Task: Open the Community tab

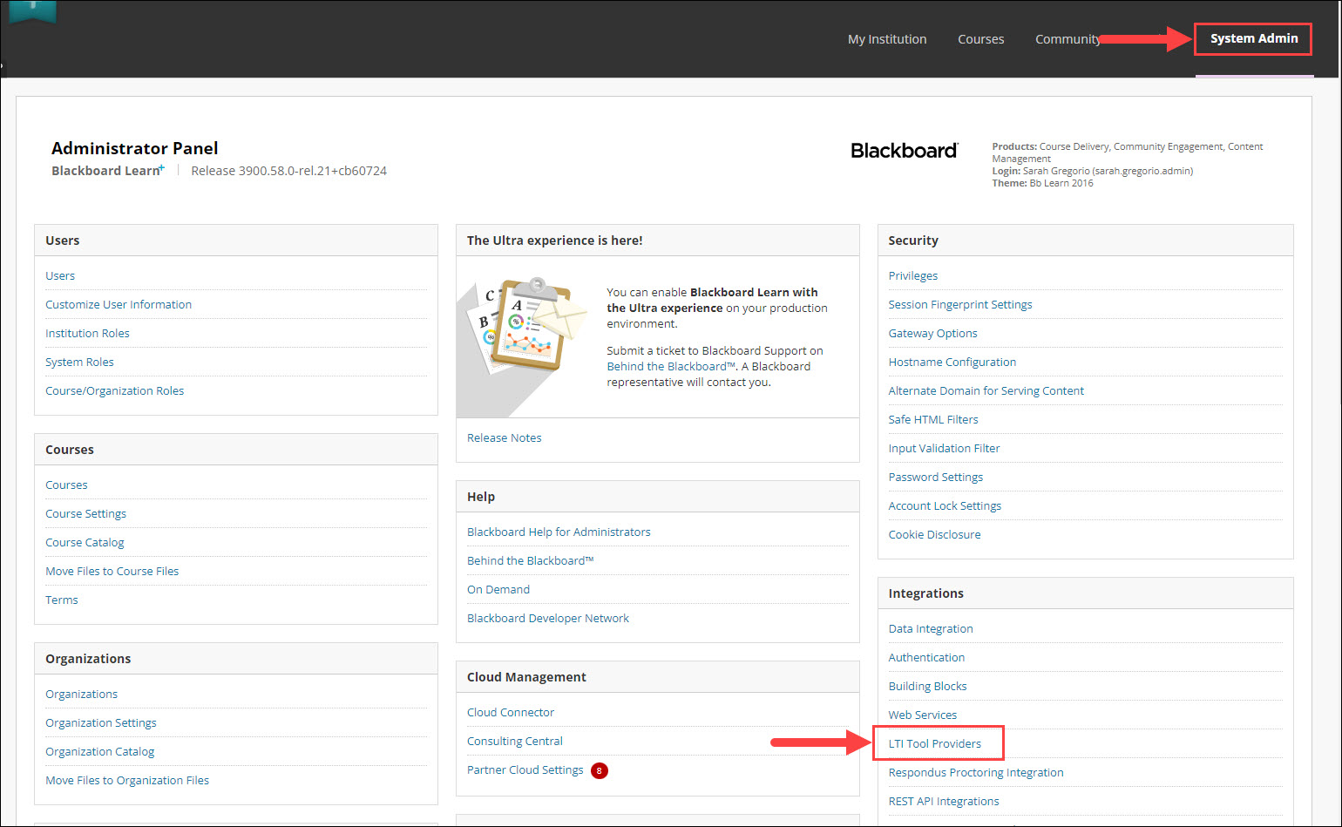Action: [x=1067, y=39]
